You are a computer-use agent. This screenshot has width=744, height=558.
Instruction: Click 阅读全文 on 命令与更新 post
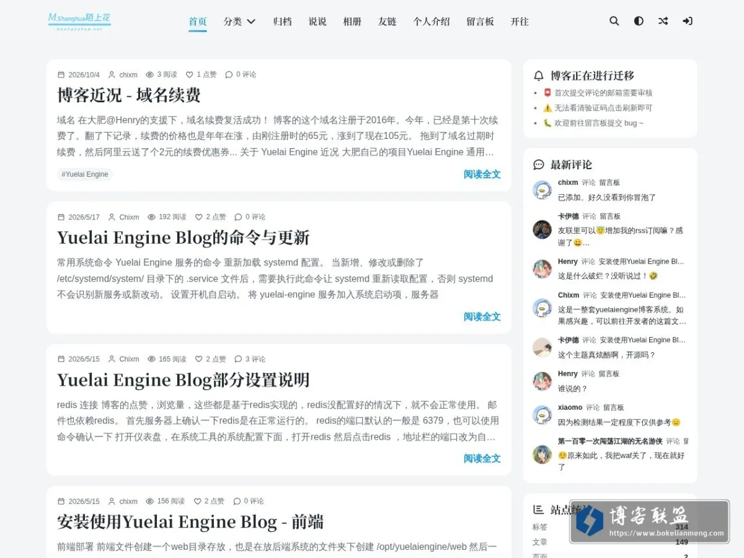482,317
